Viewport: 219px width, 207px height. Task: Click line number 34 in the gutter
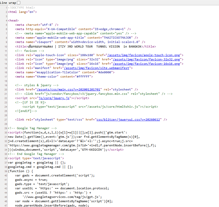[x=6, y=150]
